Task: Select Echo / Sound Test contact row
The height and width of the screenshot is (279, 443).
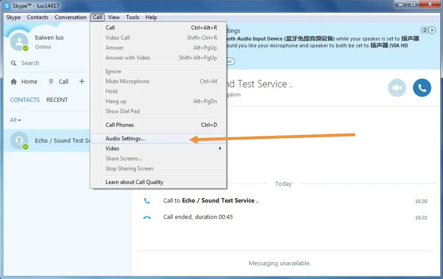Action: [x=47, y=140]
